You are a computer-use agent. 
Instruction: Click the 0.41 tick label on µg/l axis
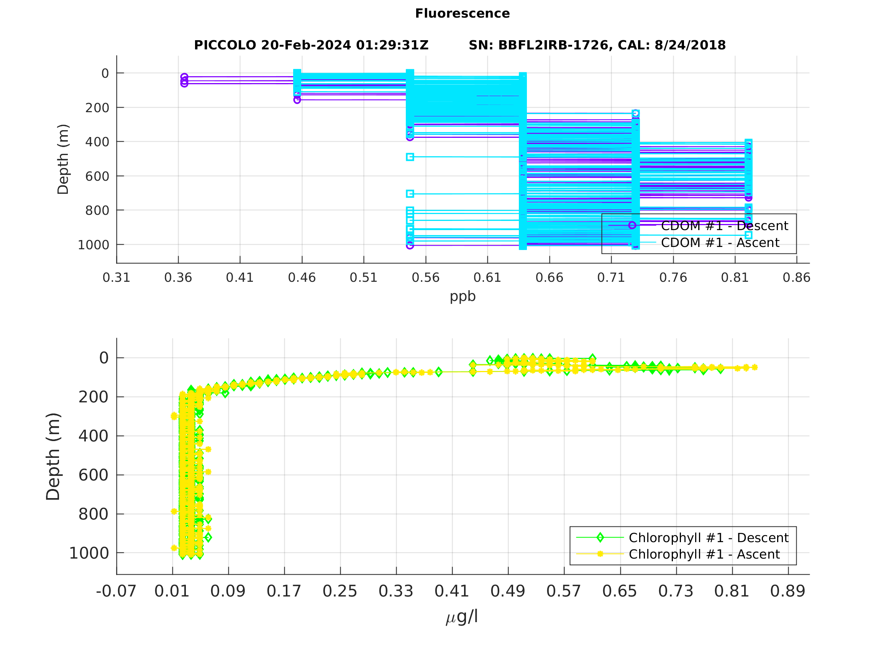[452, 591]
